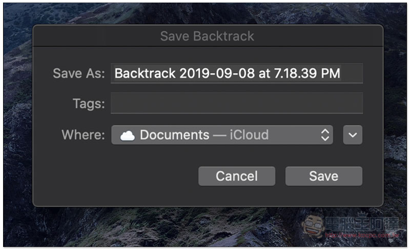The width and height of the screenshot is (410, 250).
Task: Click Cancel to dismiss the save dialog
Action: click(x=237, y=176)
